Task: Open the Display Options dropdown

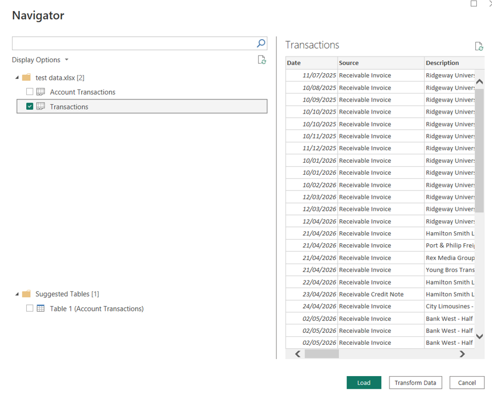Action: tap(40, 60)
